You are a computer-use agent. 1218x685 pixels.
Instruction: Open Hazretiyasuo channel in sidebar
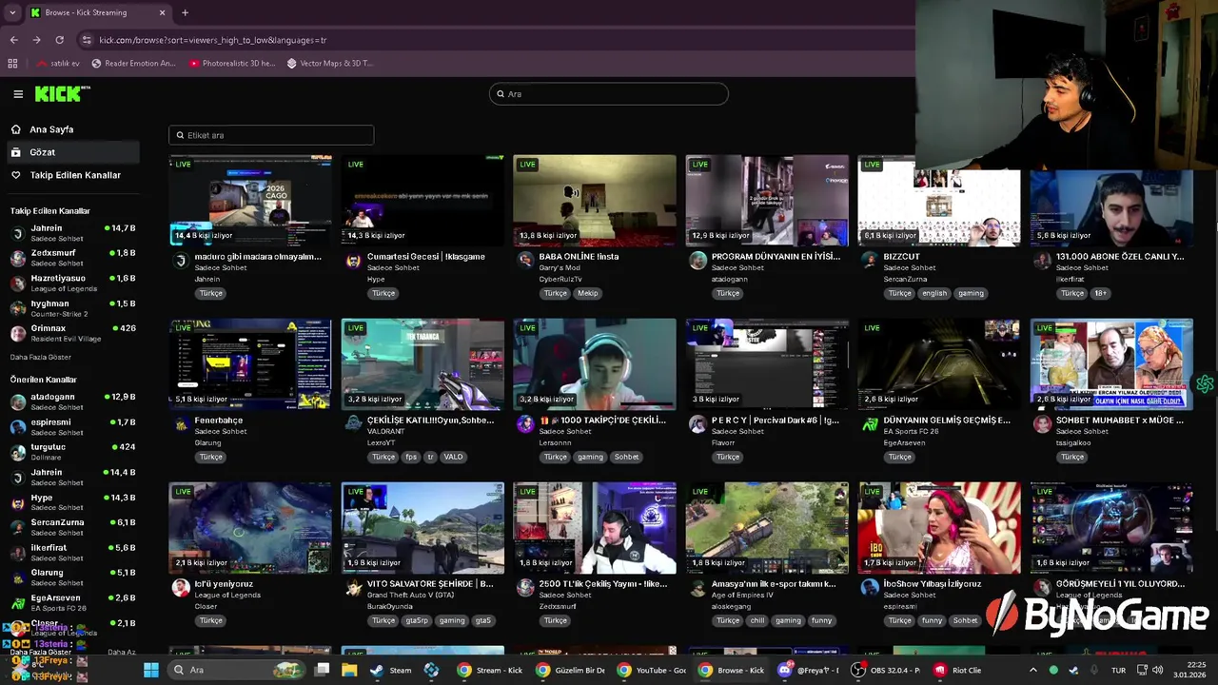72,283
